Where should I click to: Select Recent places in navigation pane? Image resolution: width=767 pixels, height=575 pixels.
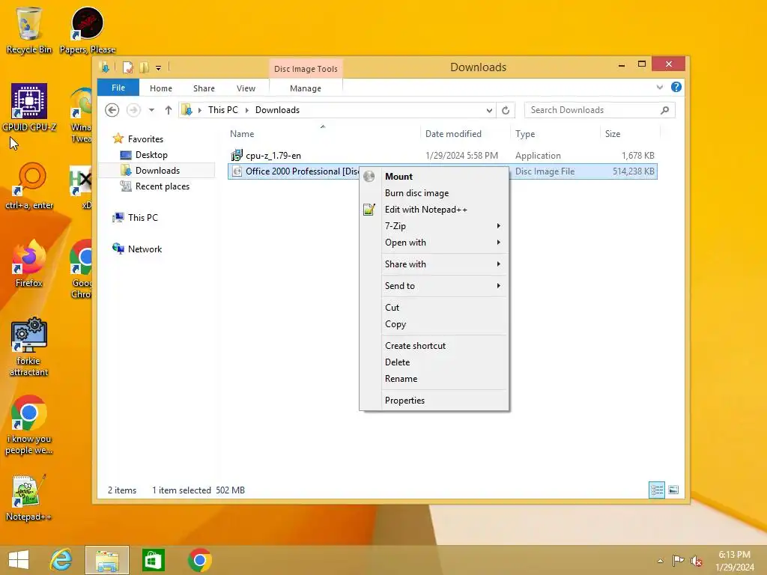(154, 186)
